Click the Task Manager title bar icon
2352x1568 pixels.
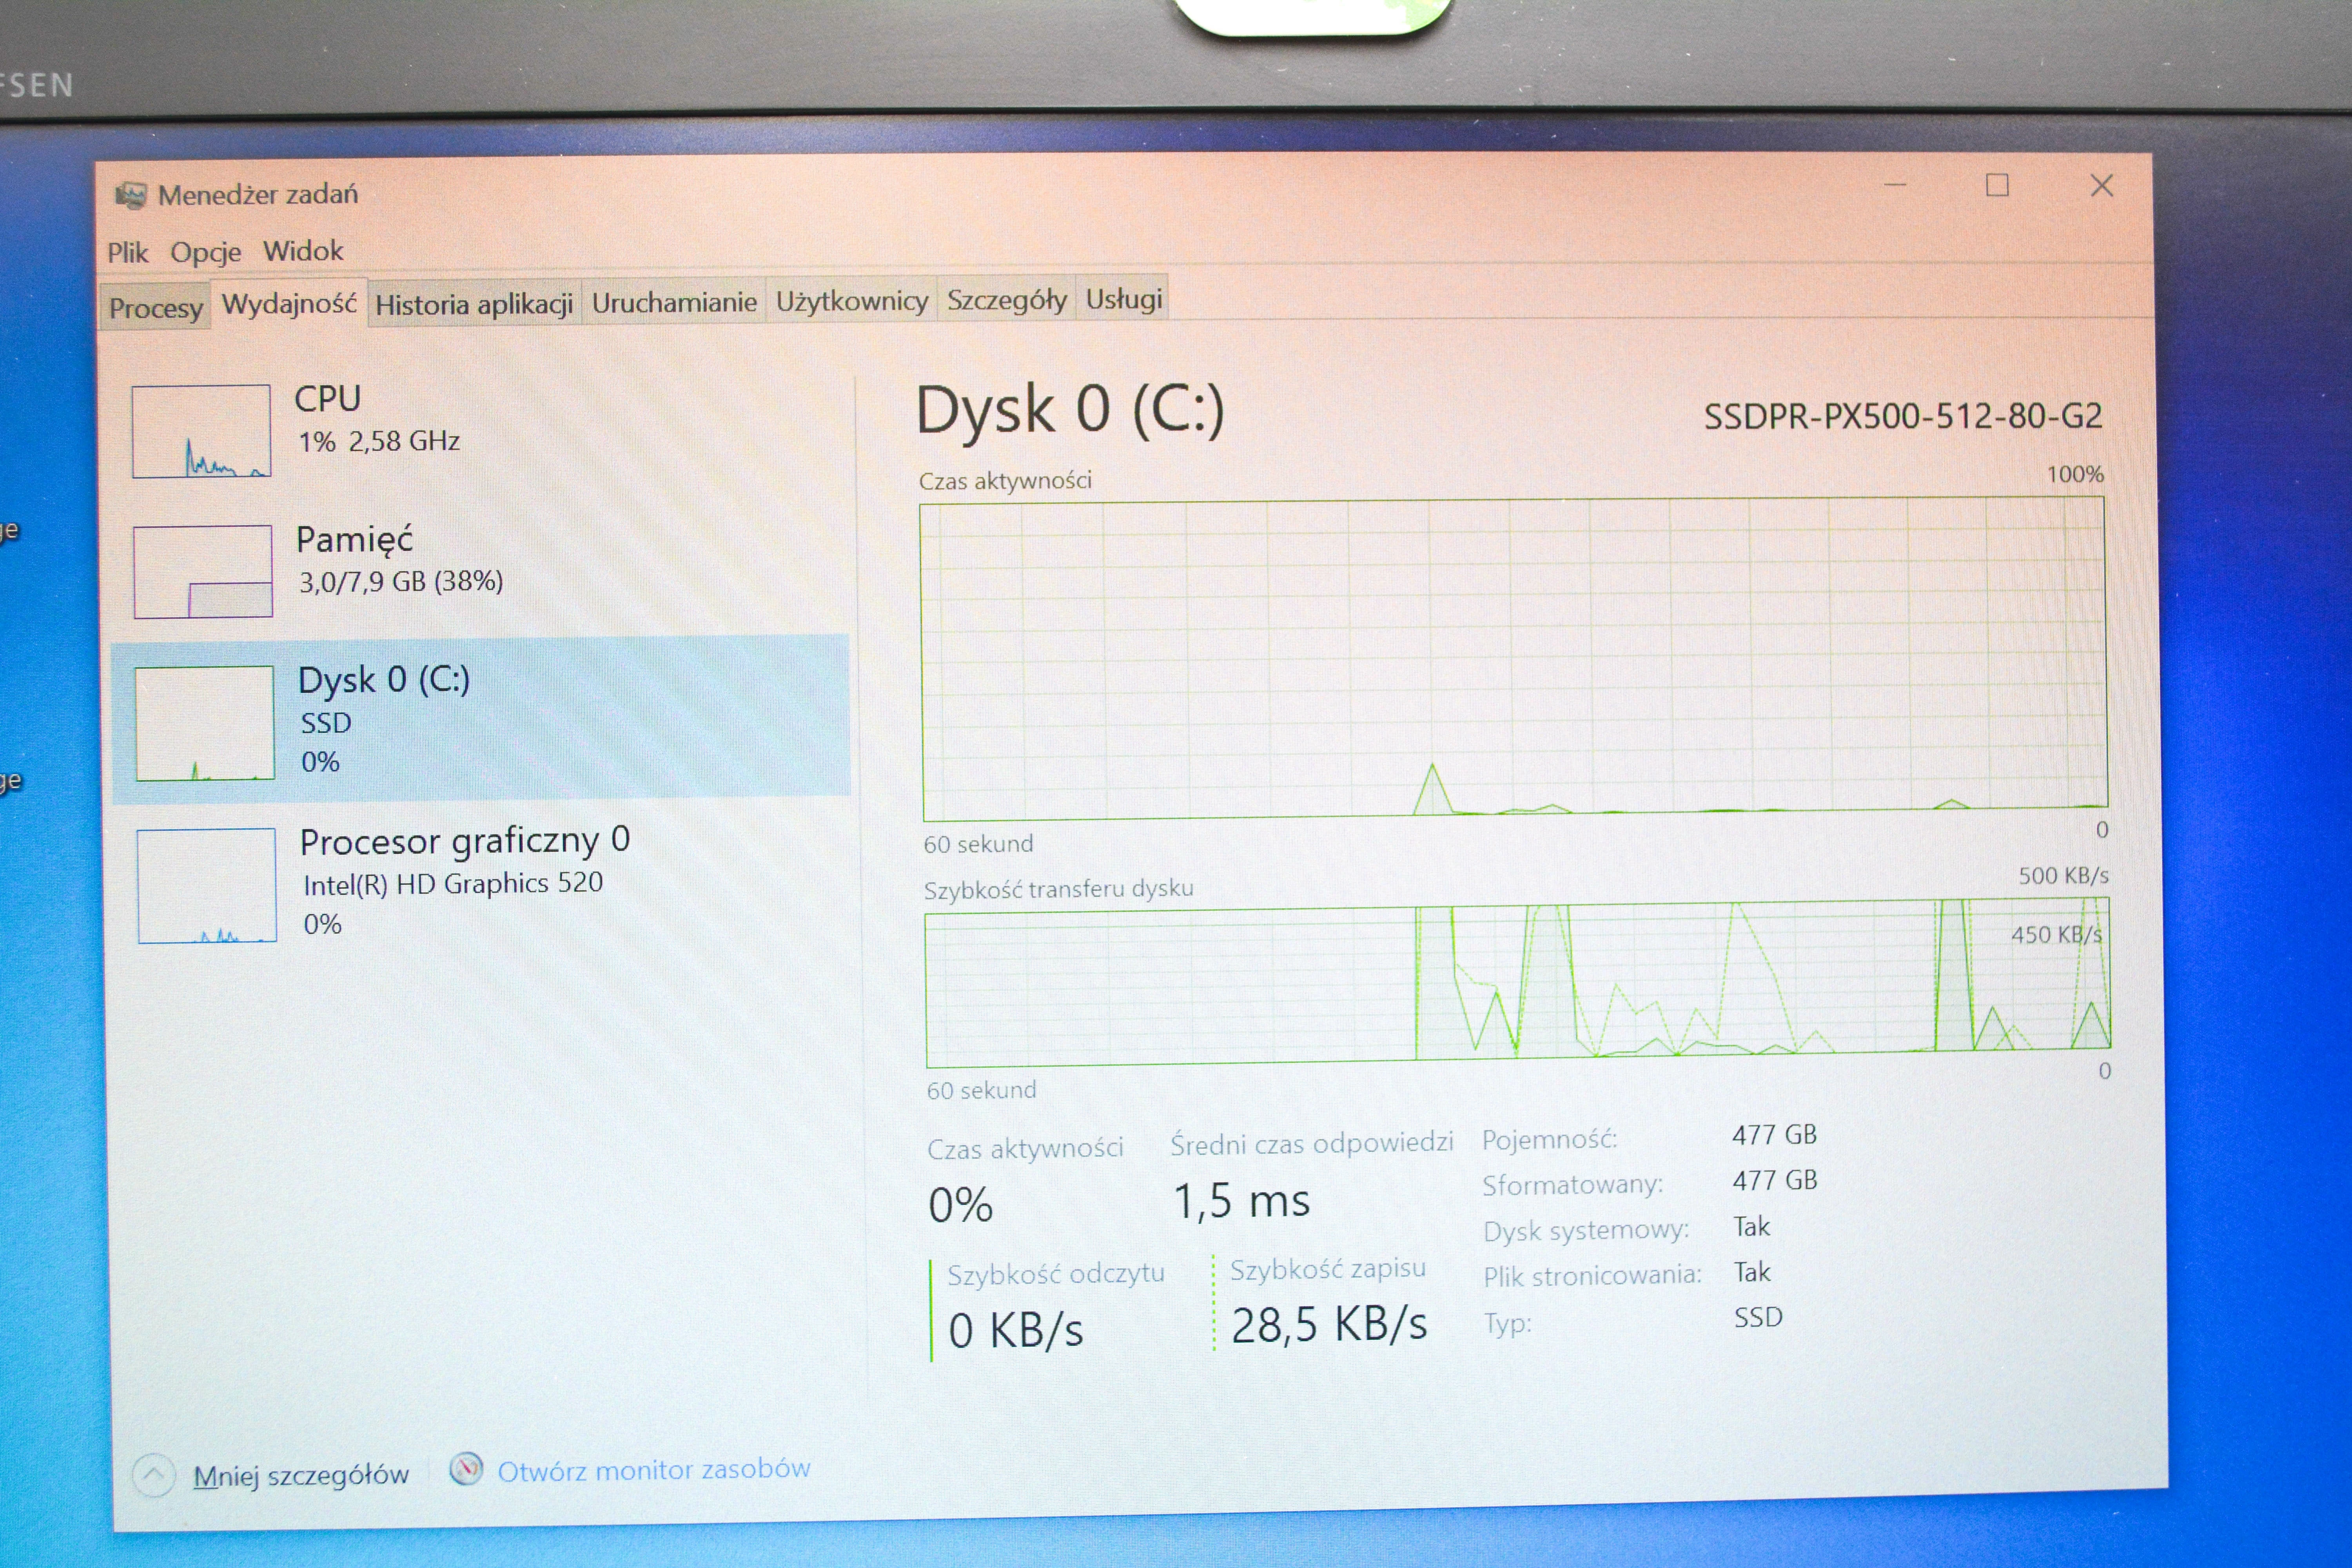tap(130, 195)
